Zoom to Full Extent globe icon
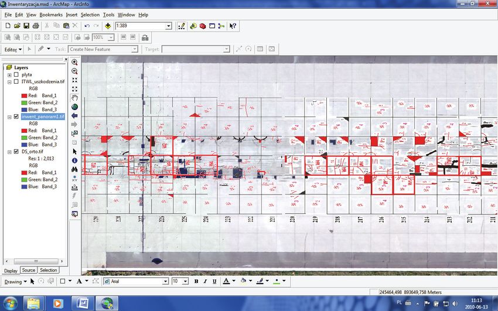 pos(74,107)
